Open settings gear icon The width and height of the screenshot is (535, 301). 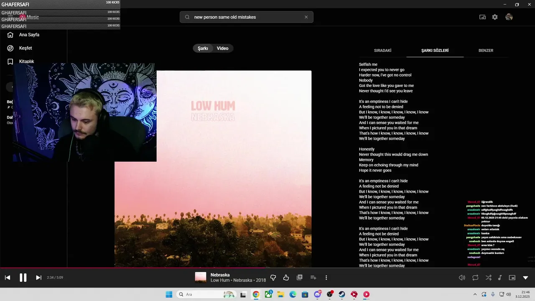coord(495,17)
